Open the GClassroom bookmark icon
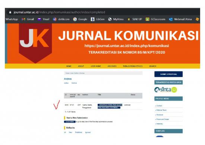This screenshot has height=145, width=205. click(x=148, y=19)
